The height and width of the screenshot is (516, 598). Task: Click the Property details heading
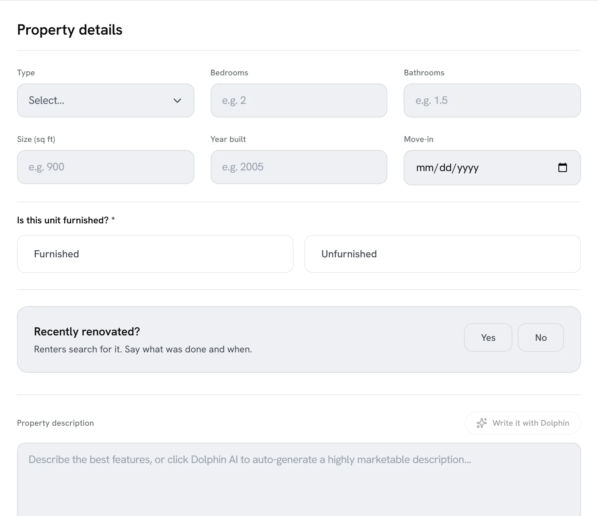pyautogui.click(x=70, y=30)
